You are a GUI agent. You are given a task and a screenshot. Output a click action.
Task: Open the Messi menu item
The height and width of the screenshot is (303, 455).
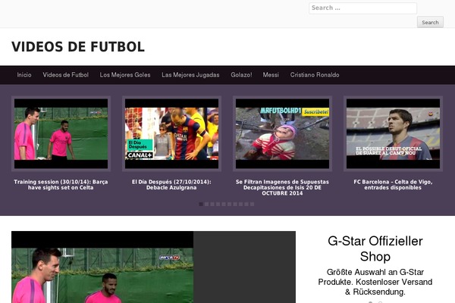click(271, 75)
